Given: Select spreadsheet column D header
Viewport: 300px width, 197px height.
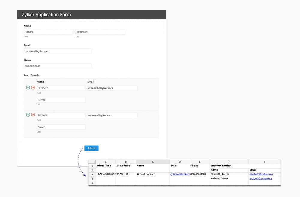Looking at the screenshot, I should 180,162.
